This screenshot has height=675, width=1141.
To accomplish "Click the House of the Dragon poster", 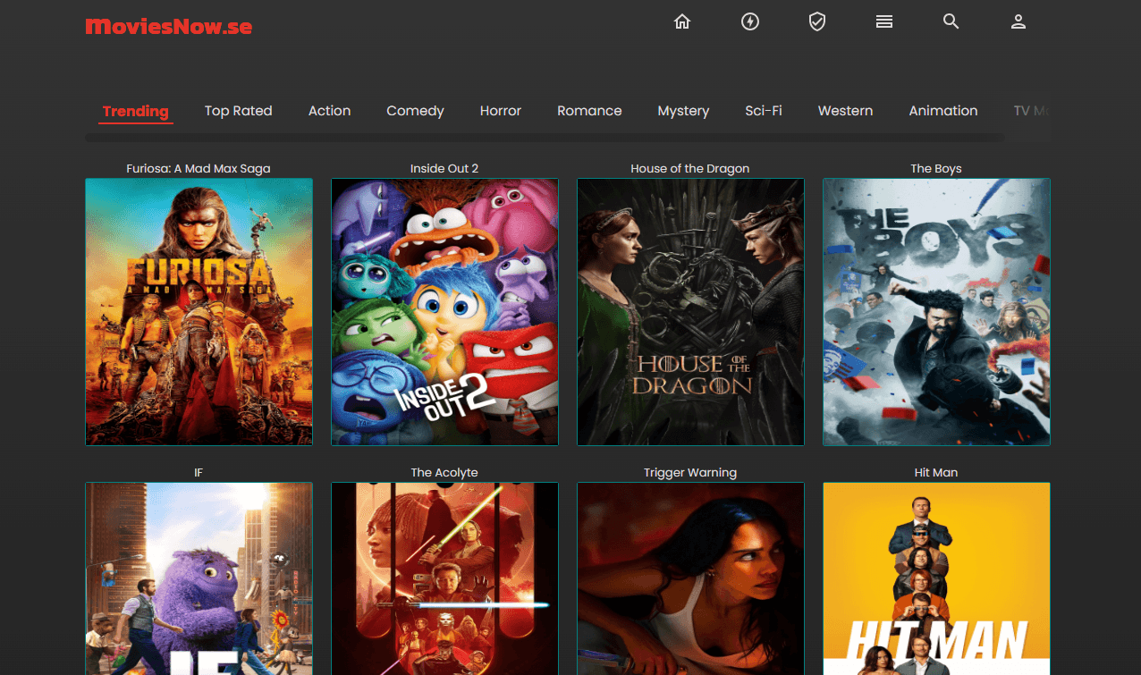I will click(x=690, y=311).
